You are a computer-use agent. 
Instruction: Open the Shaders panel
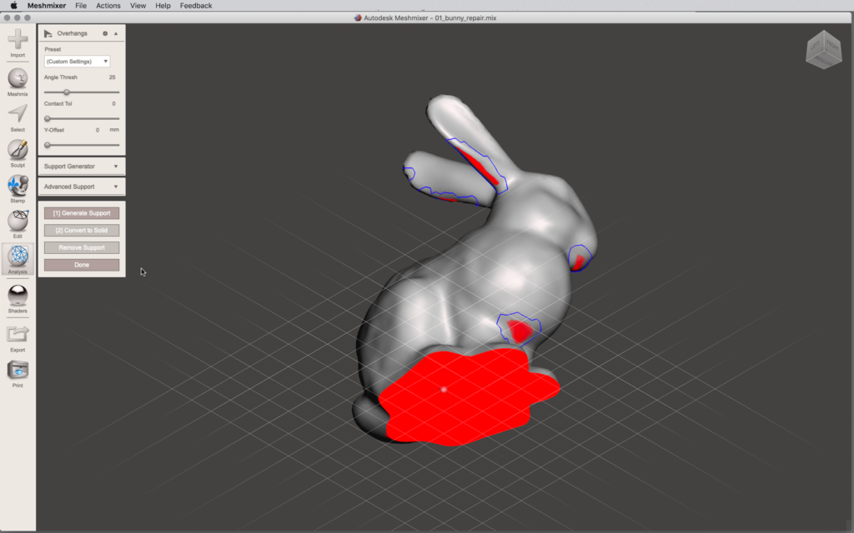[x=18, y=296]
